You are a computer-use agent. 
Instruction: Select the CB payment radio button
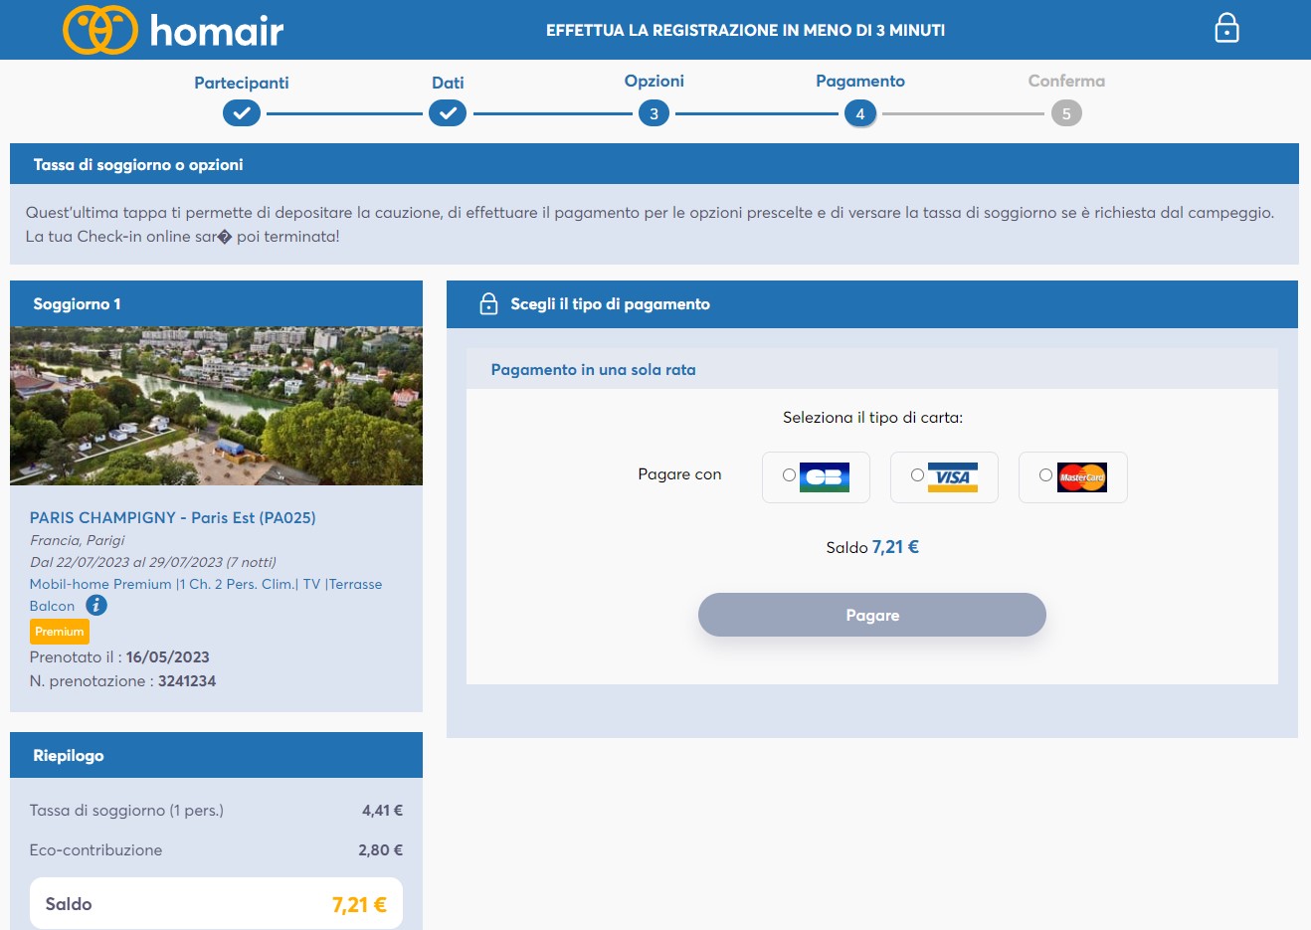pos(791,476)
